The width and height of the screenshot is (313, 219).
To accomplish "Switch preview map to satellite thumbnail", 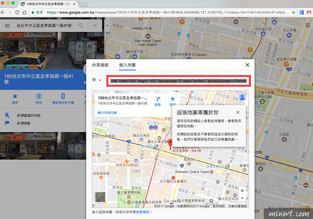I will (x=100, y=197).
